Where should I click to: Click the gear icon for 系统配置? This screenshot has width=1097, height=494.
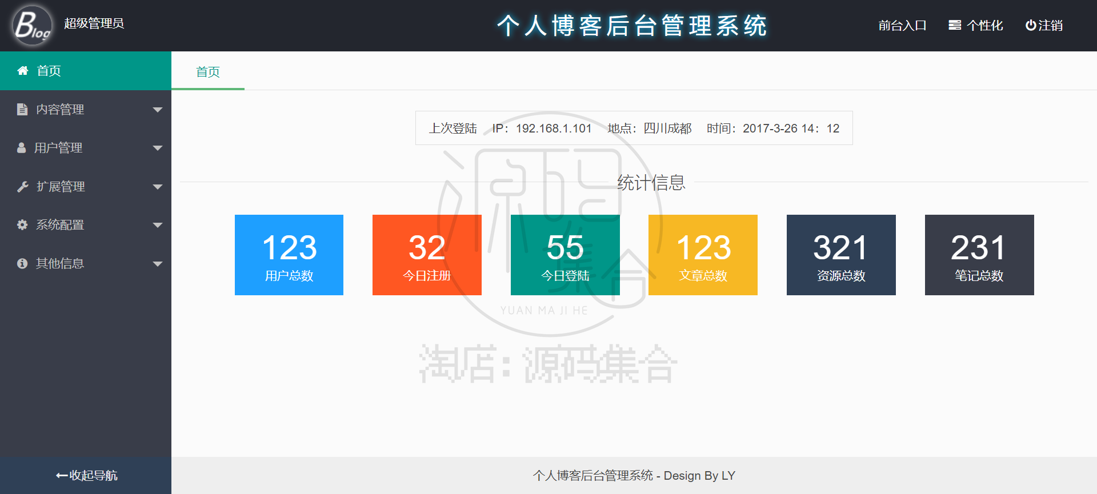(x=22, y=225)
